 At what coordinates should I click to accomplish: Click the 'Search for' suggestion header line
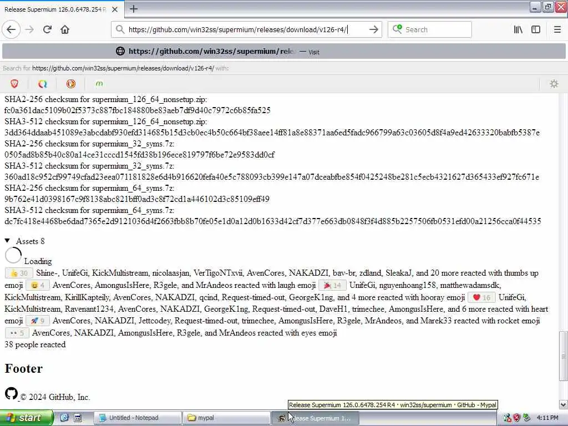coord(116,68)
